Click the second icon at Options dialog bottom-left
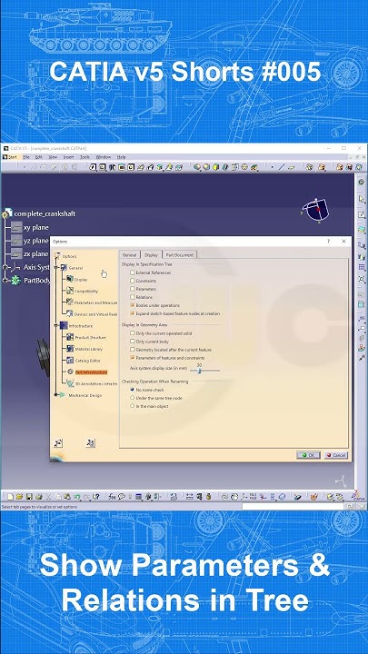The height and width of the screenshot is (654, 368). pyautogui.click(x=91, y=443)
